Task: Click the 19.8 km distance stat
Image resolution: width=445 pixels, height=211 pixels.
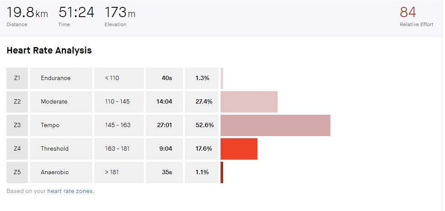Action: [x=27, y=13]
